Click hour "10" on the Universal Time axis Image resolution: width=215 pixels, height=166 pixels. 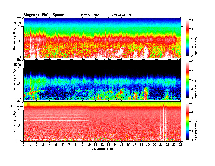pos(89,145)
